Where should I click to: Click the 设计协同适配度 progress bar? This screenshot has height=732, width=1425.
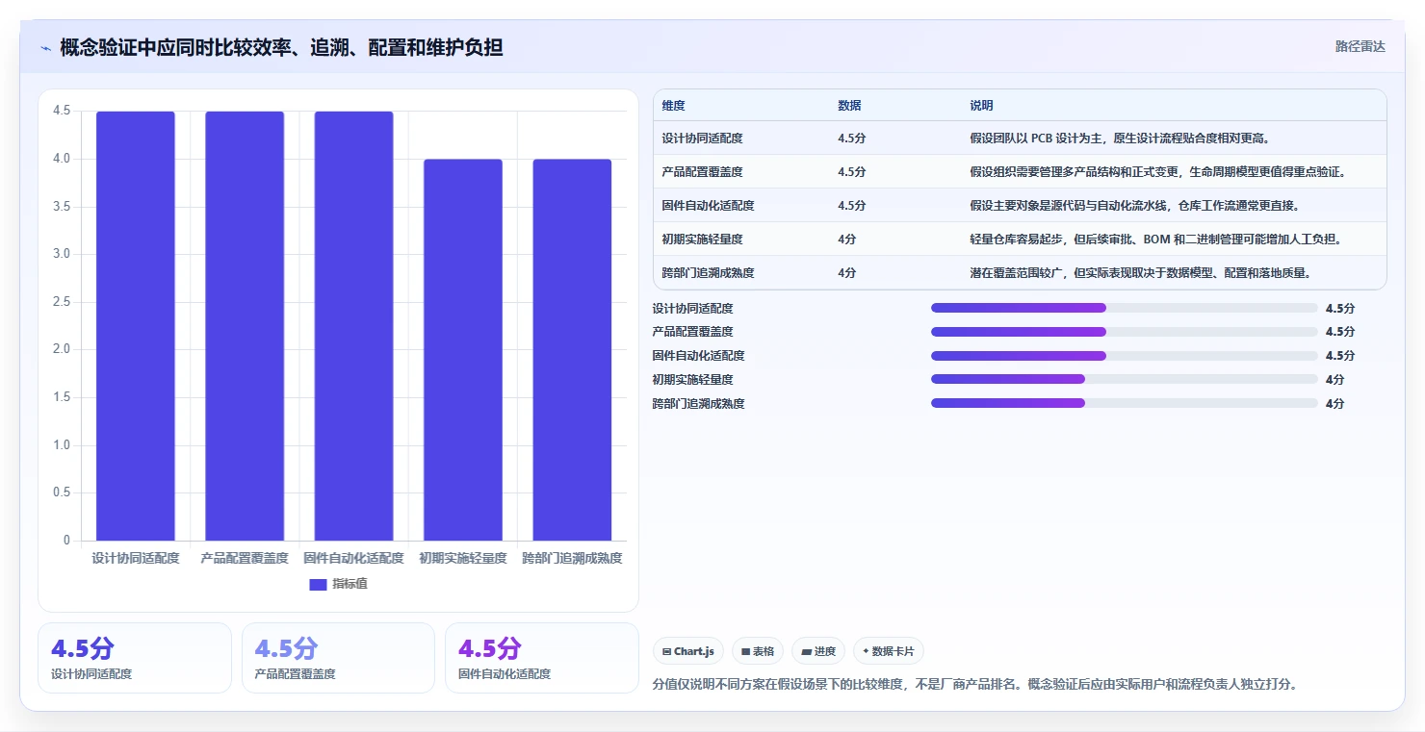(x=1125, y=308)
